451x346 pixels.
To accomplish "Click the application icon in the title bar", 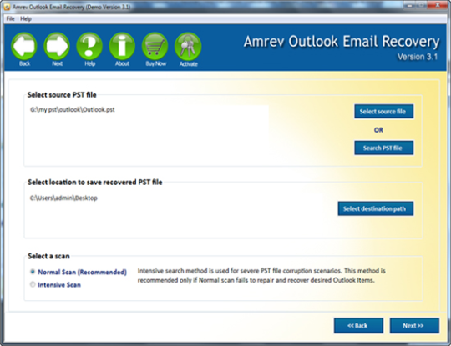I will pos(7,7).
